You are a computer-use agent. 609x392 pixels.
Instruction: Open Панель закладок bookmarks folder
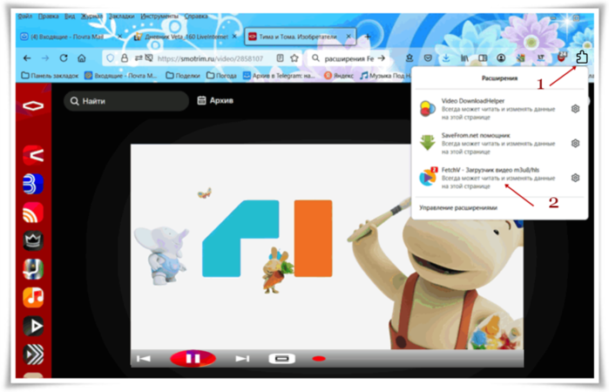click(x=50, y=76)
